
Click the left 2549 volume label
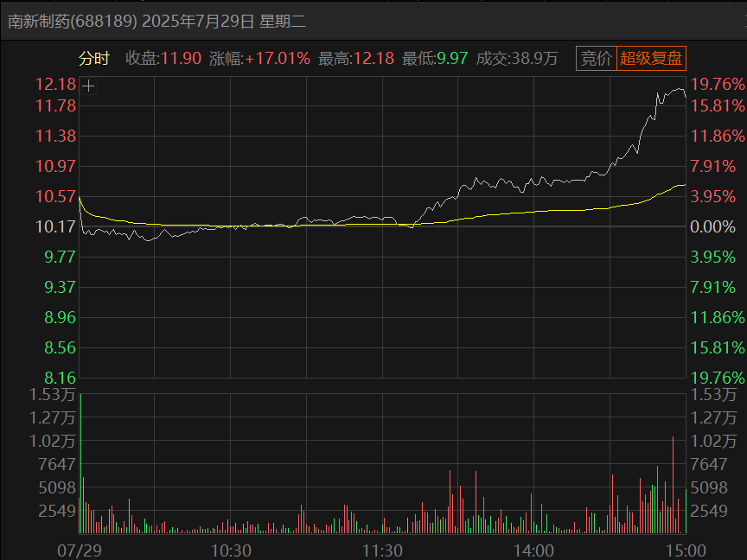point(57,511)
